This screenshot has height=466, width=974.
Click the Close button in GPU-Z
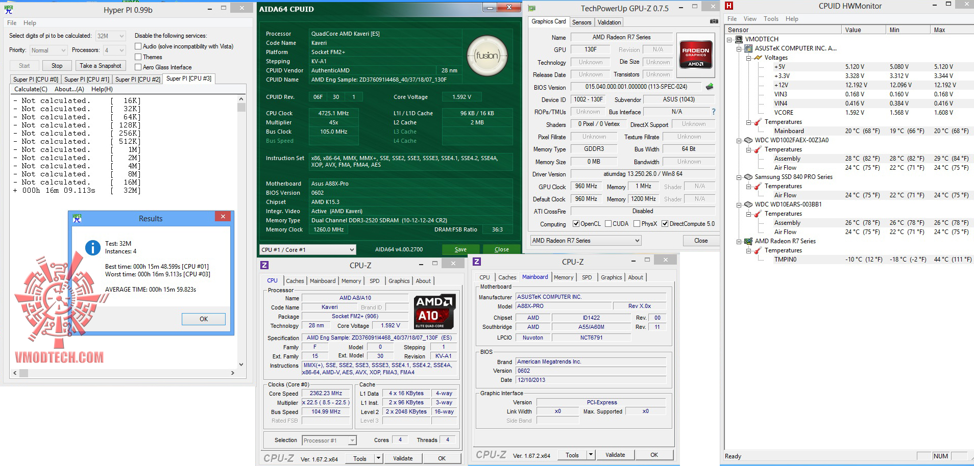(x=701, y=241)
